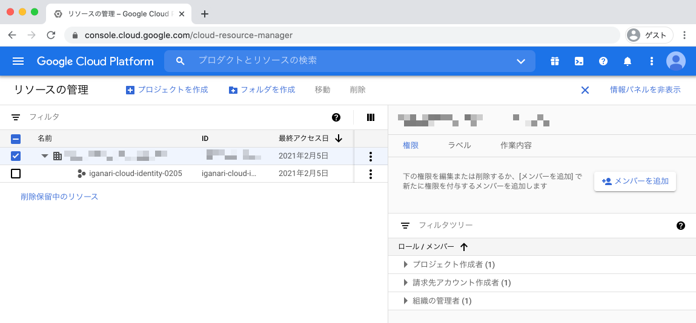Click the 最終アクセス日 column header
This screenshot has height=323, width=696.
tap(303, 139)
